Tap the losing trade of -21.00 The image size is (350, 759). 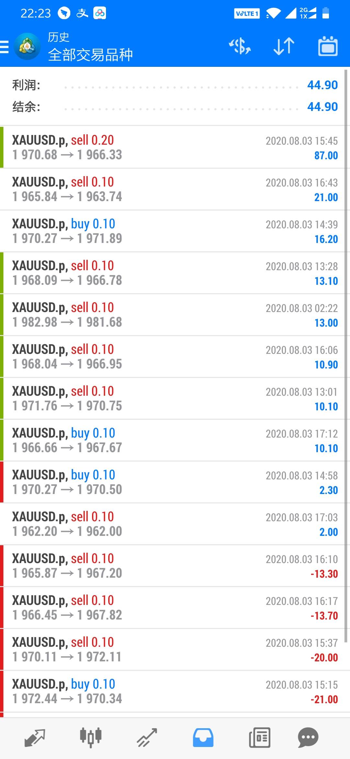(x=175, y=691)
